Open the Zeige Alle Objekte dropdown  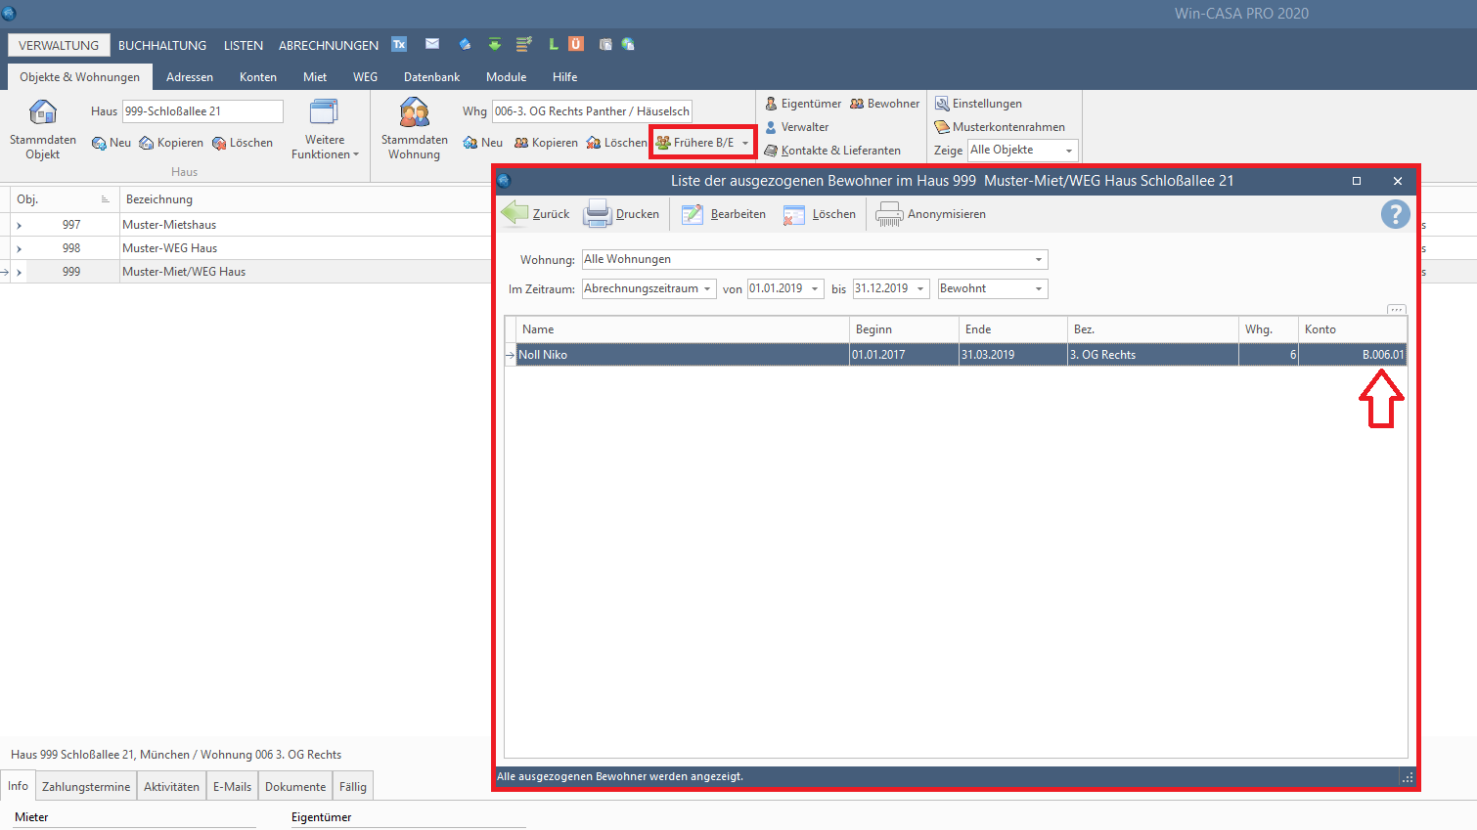1069,151
